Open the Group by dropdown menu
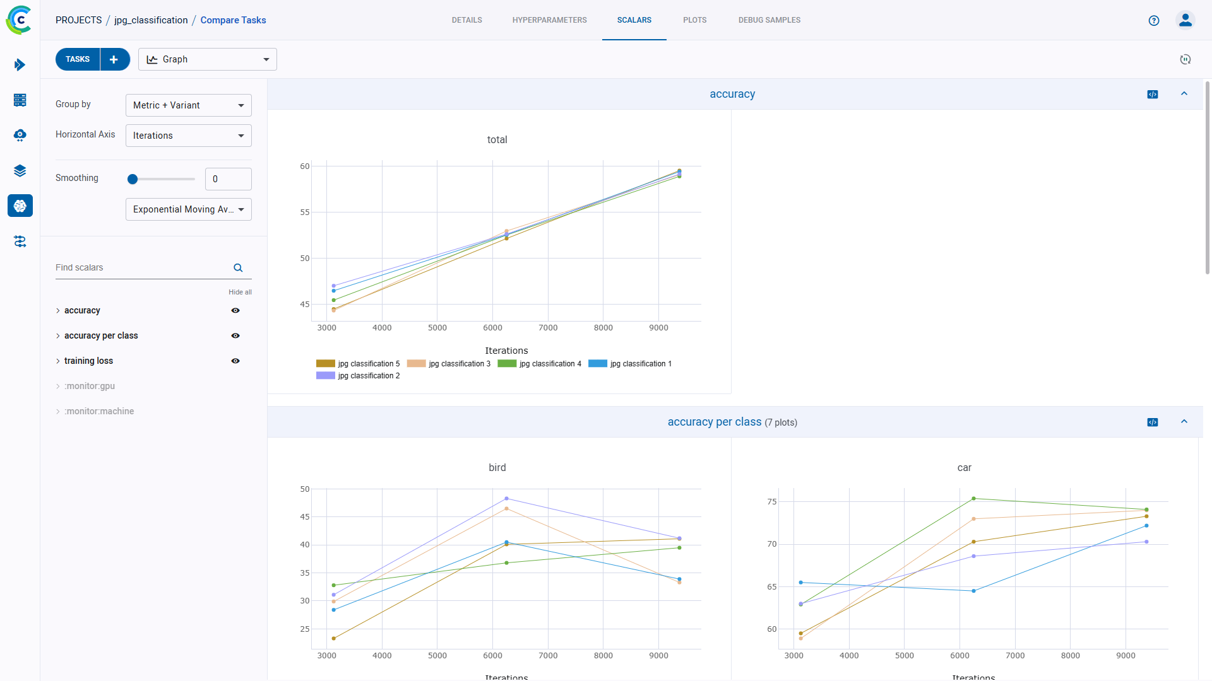Image resolution: width=1212 pixels, height=681 pixels. [x=189, y=105]
